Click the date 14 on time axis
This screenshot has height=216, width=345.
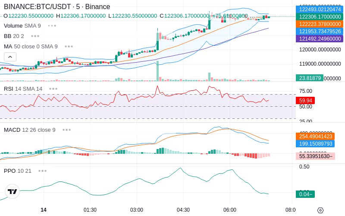coord(44,210)
